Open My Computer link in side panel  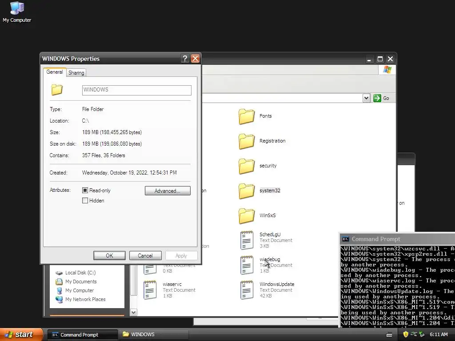click(x=80, y=290)
